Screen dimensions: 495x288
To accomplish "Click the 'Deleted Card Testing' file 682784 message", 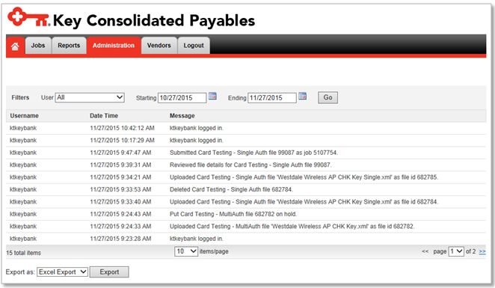I will (x=231, y=189).
